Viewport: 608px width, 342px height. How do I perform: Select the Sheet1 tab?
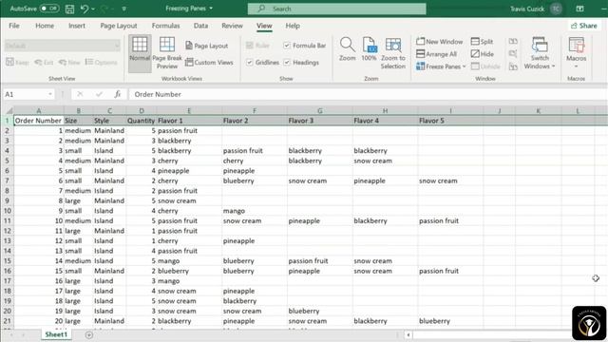point(56,334)
